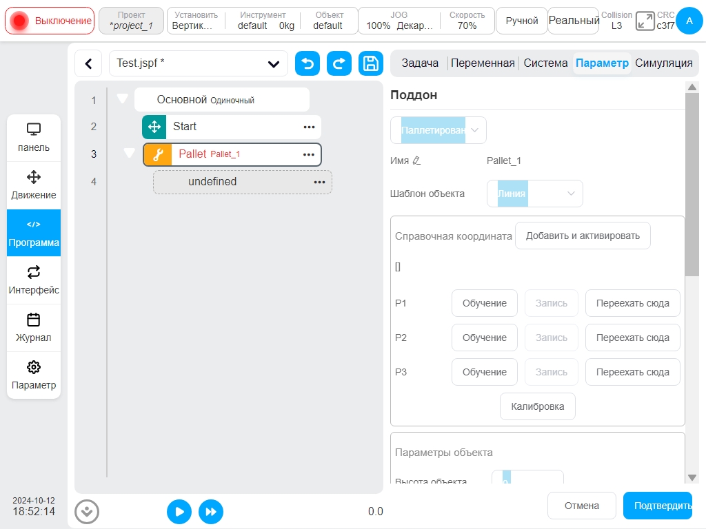This screenshot has height=529, width=706.
Task: Switch to the Система tab
Action: [x=545, y=63]
